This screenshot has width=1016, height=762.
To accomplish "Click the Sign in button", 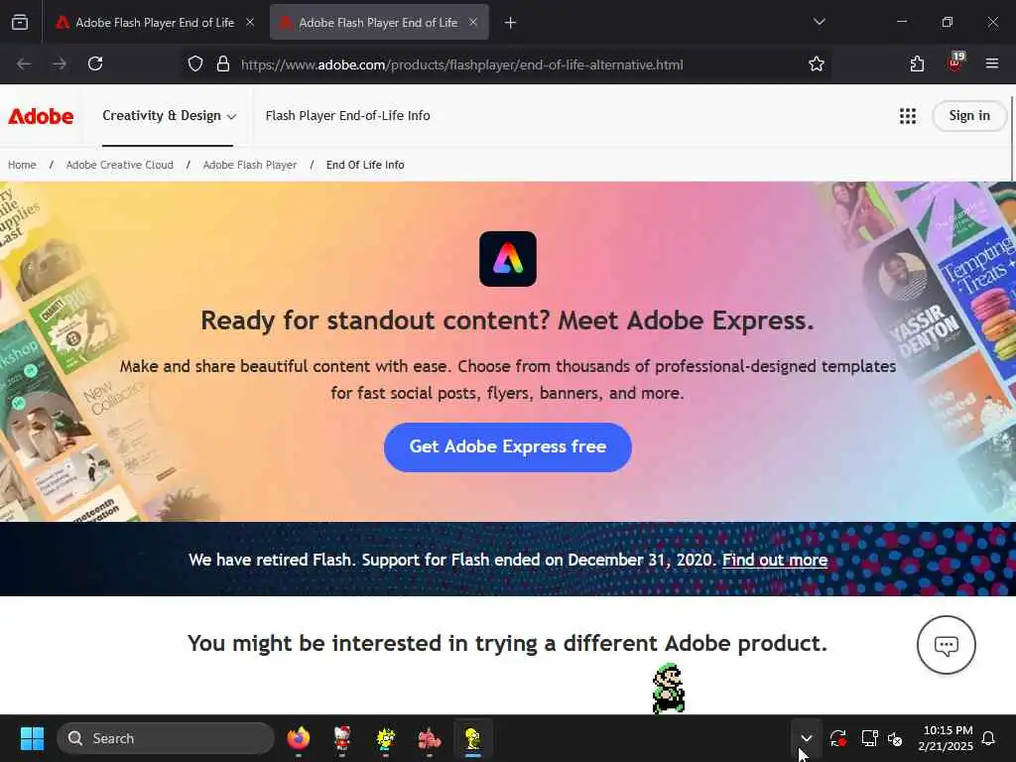I will point(969,116).
